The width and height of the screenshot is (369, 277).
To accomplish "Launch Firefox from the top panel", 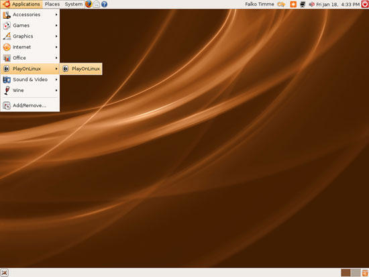I will click(89, 4).
